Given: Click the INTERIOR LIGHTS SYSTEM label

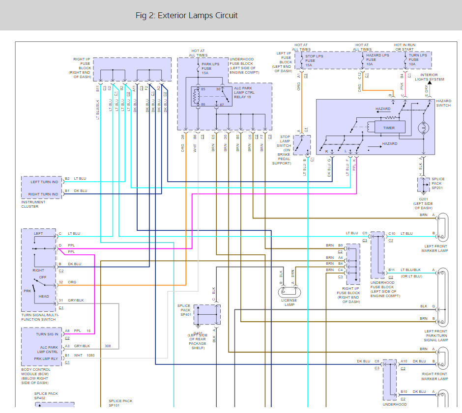Looking at the screenshot, I should 429,77.
